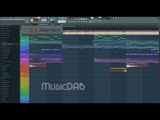Select the red audio clip at far left
The height and width of the screenshot is (120, 160).
coord(38,66)
